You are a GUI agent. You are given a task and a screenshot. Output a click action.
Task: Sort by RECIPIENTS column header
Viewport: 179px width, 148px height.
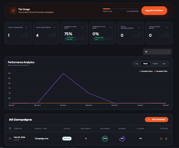click(x=86, y=129)
